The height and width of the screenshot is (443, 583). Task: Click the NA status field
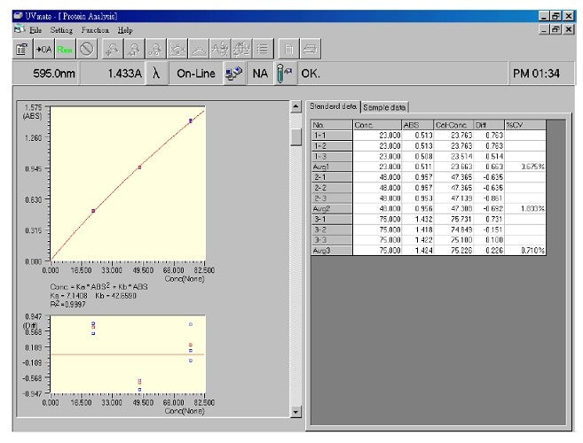260,74
